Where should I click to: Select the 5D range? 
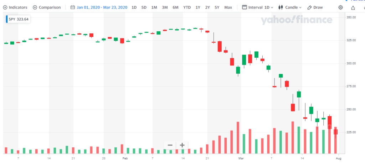144,7
